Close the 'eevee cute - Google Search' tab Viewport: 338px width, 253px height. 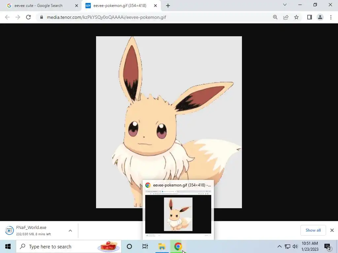pos(77,6)
